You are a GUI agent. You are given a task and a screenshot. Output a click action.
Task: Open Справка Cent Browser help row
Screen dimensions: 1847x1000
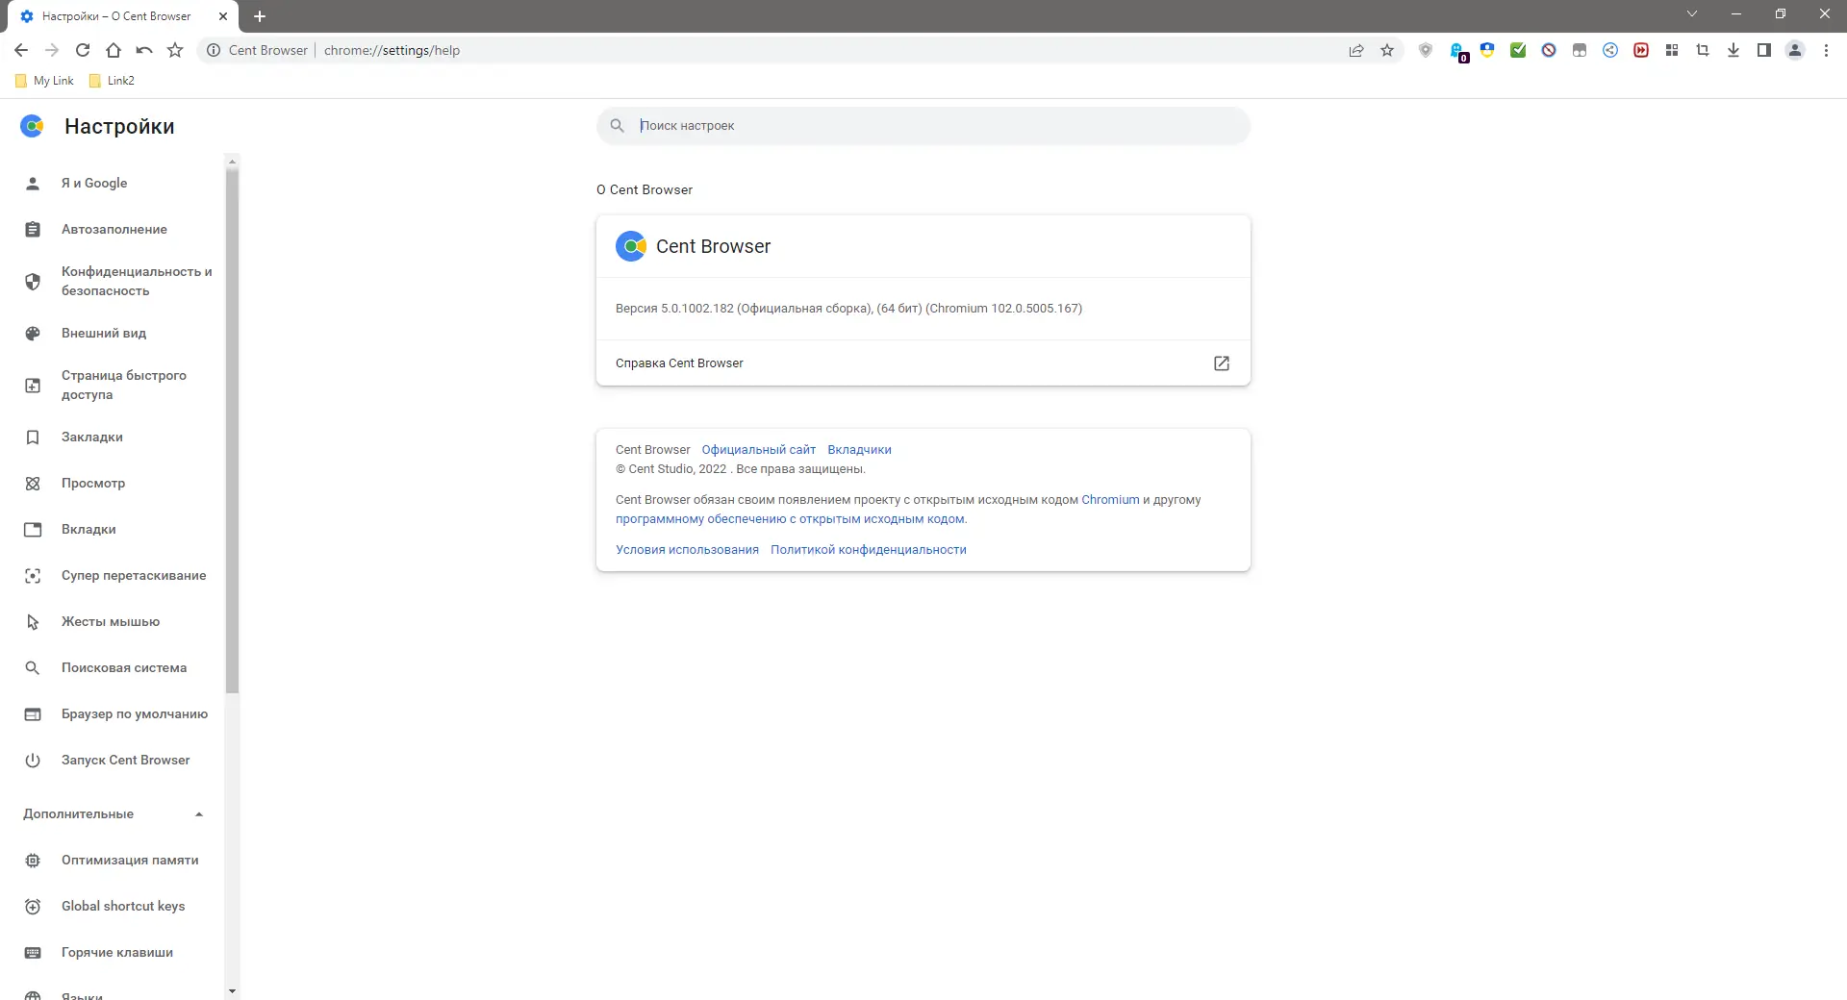923,363
